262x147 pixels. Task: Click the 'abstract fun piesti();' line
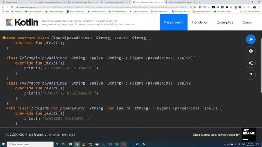pyautogui.click(x=40, y=43)
